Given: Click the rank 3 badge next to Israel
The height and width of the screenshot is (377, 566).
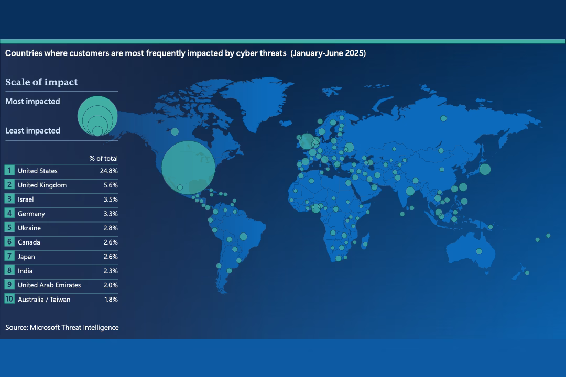Looking at the screenshot, I should coord(9,199).
